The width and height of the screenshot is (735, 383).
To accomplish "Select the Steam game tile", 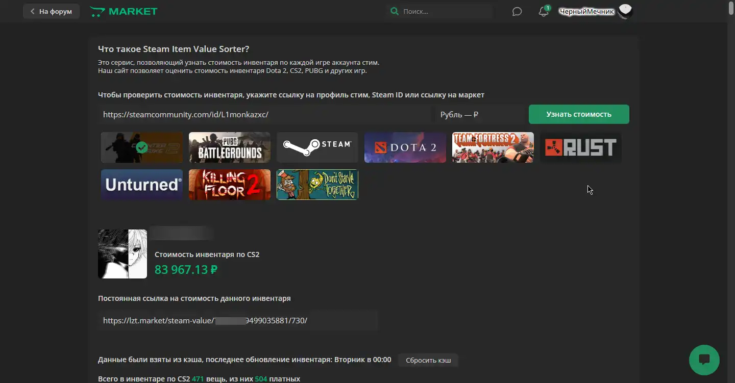I will click(x=317, y=147).
